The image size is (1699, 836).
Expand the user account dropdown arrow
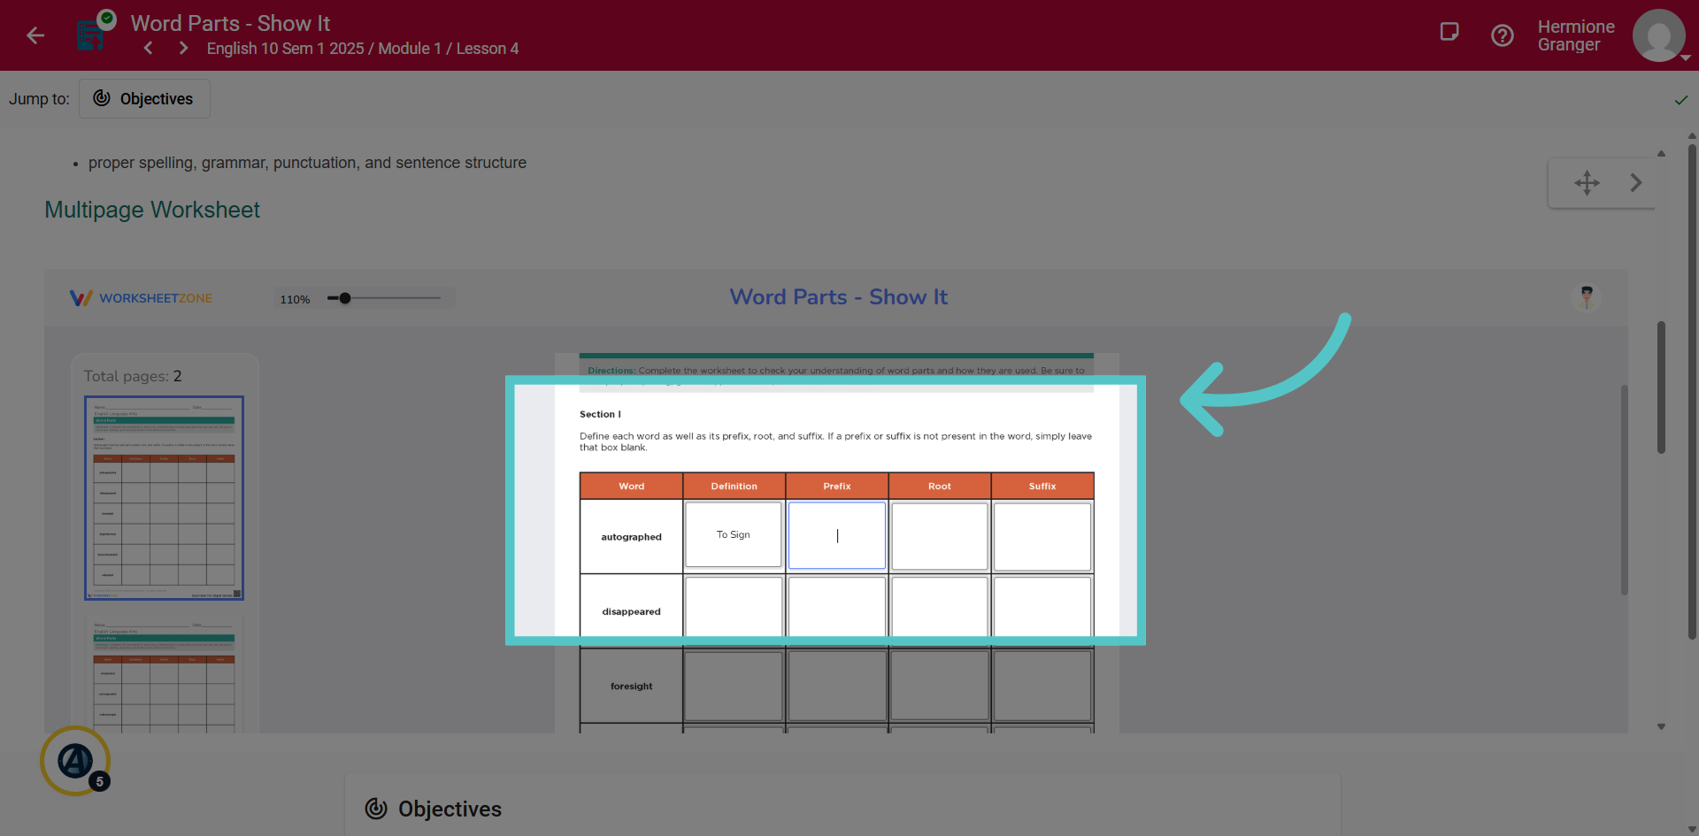1686,58
